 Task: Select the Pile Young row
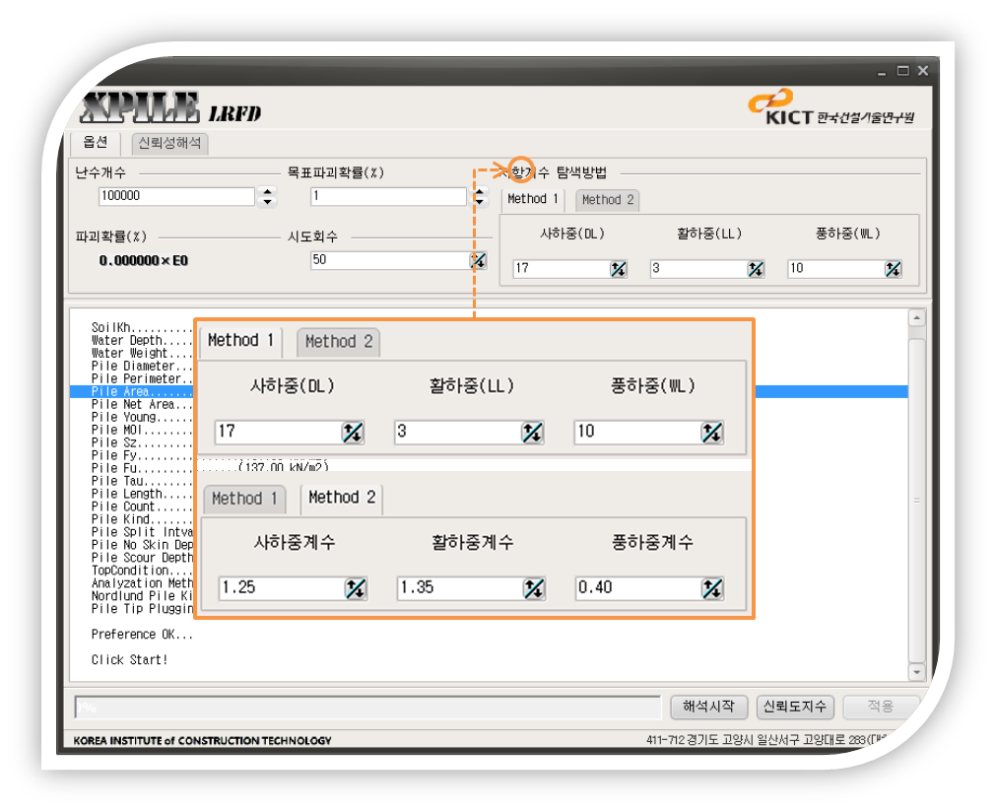141,417
